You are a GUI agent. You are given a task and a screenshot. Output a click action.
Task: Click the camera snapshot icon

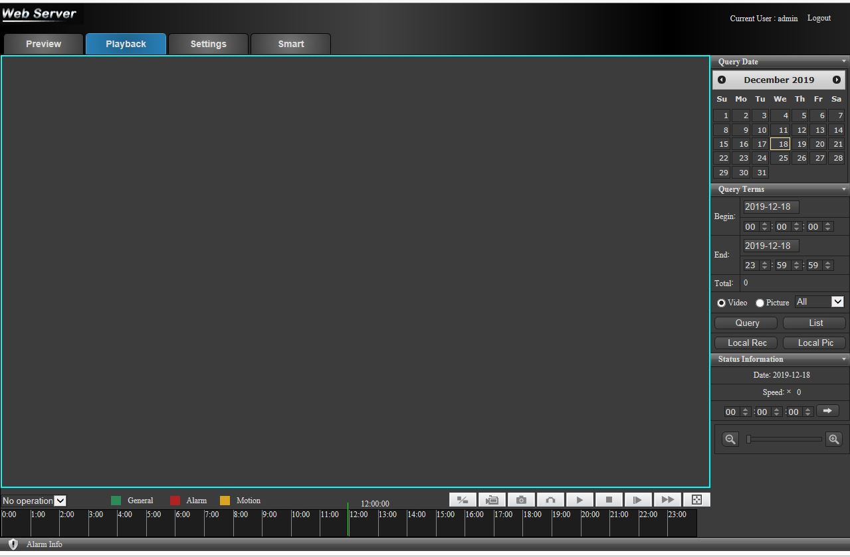521,500
